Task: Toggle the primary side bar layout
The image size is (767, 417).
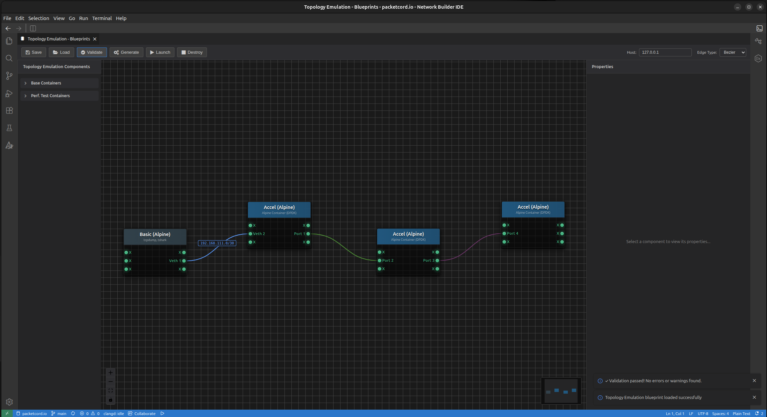Action: pos(33,28)
